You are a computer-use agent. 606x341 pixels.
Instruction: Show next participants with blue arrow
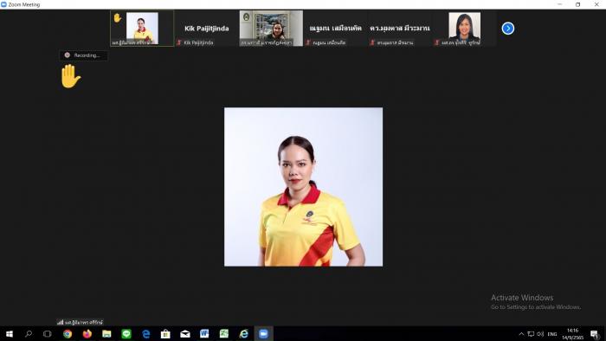tap(508, 29)
